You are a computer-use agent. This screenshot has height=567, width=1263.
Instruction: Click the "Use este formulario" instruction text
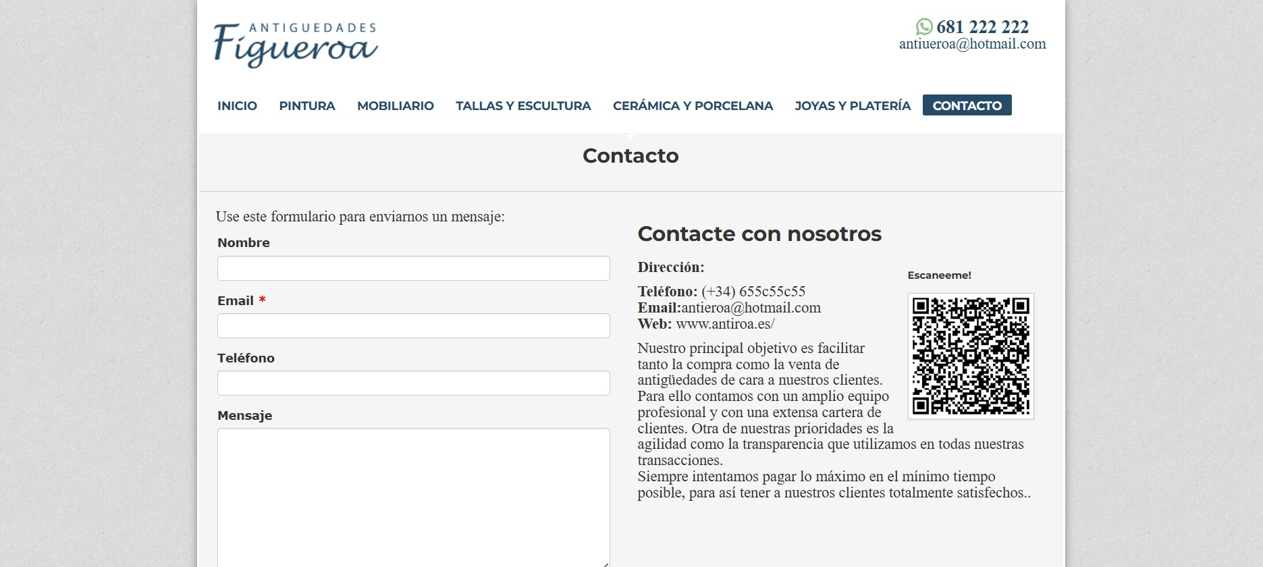click(x=360, y=217)
